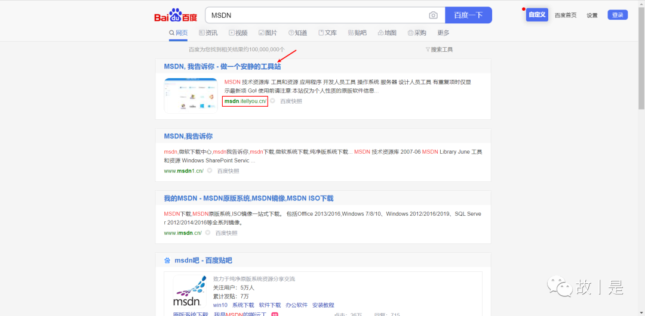The height and width of the screenshot is (316, 645).
Task: Switch to the 知道 tab
Action: (x=298, y=33)
